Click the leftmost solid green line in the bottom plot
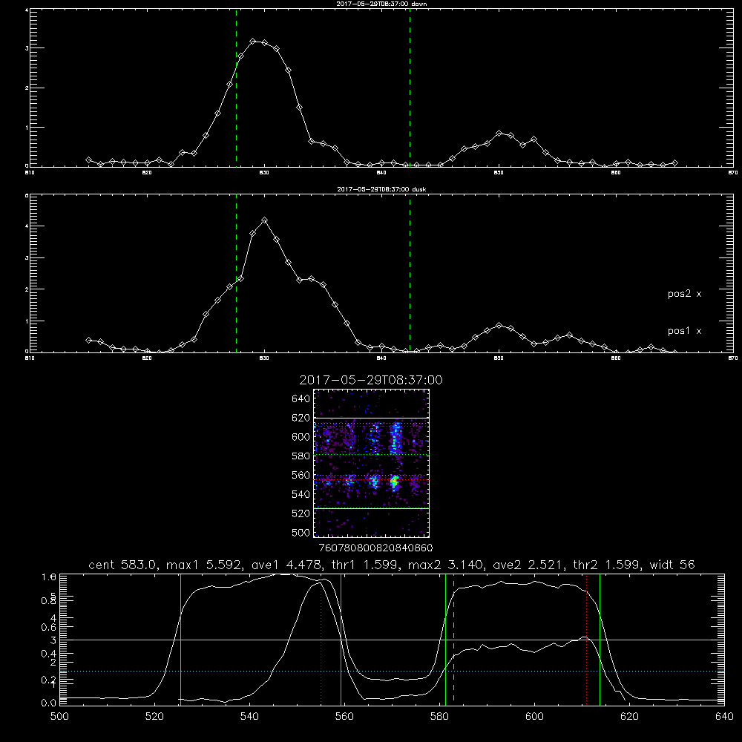 click(x=180, y=639)
